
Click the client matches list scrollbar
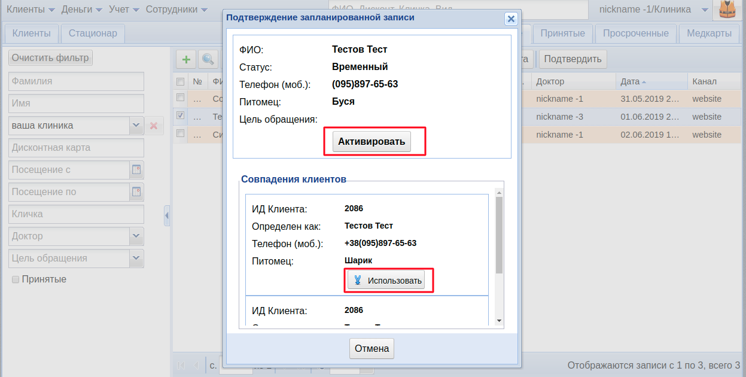tap(499, 235)
